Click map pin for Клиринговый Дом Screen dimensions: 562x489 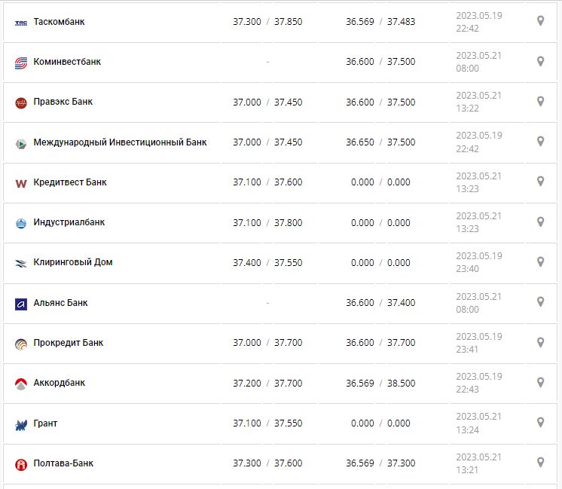coord(540,261)
